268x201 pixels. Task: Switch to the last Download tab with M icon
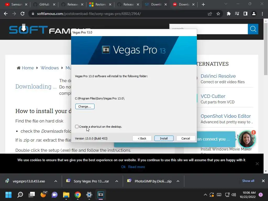pyautogui.click(x=184, y=4)
